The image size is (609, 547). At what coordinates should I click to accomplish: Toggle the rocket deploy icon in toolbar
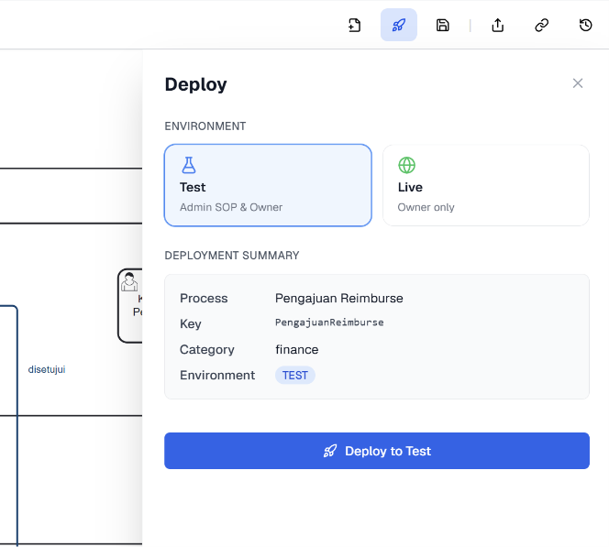coord(398,26)
